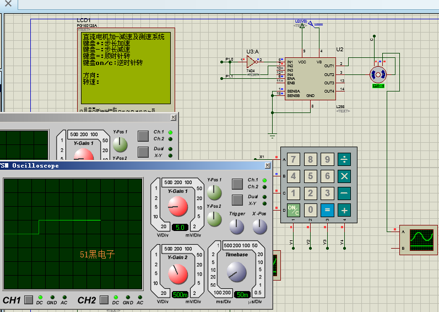Viewport: 439px width, 312px height.
Task: Click the P1.0 terminal label
Action: 229,60
